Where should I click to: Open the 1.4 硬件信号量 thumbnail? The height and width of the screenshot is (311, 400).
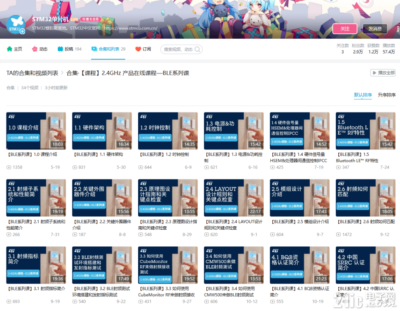click(300, 131)
